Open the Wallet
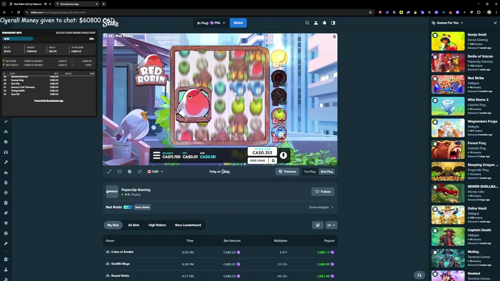Screen dimensions: 500x281 238,23
